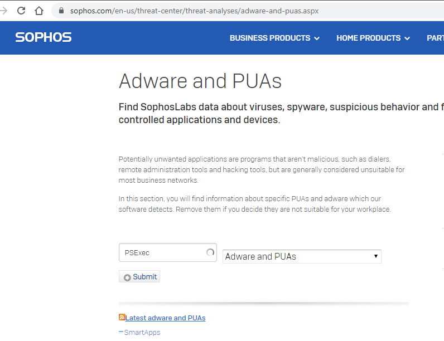
Task: Click the 'Potentially unwanted applications' paragraph
Action: coord(262,169)
